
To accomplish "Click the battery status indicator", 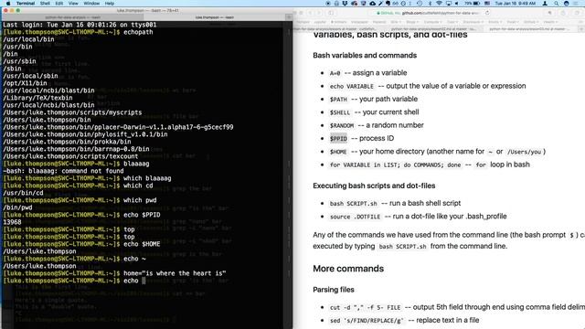I will click(x=473, y=4).
